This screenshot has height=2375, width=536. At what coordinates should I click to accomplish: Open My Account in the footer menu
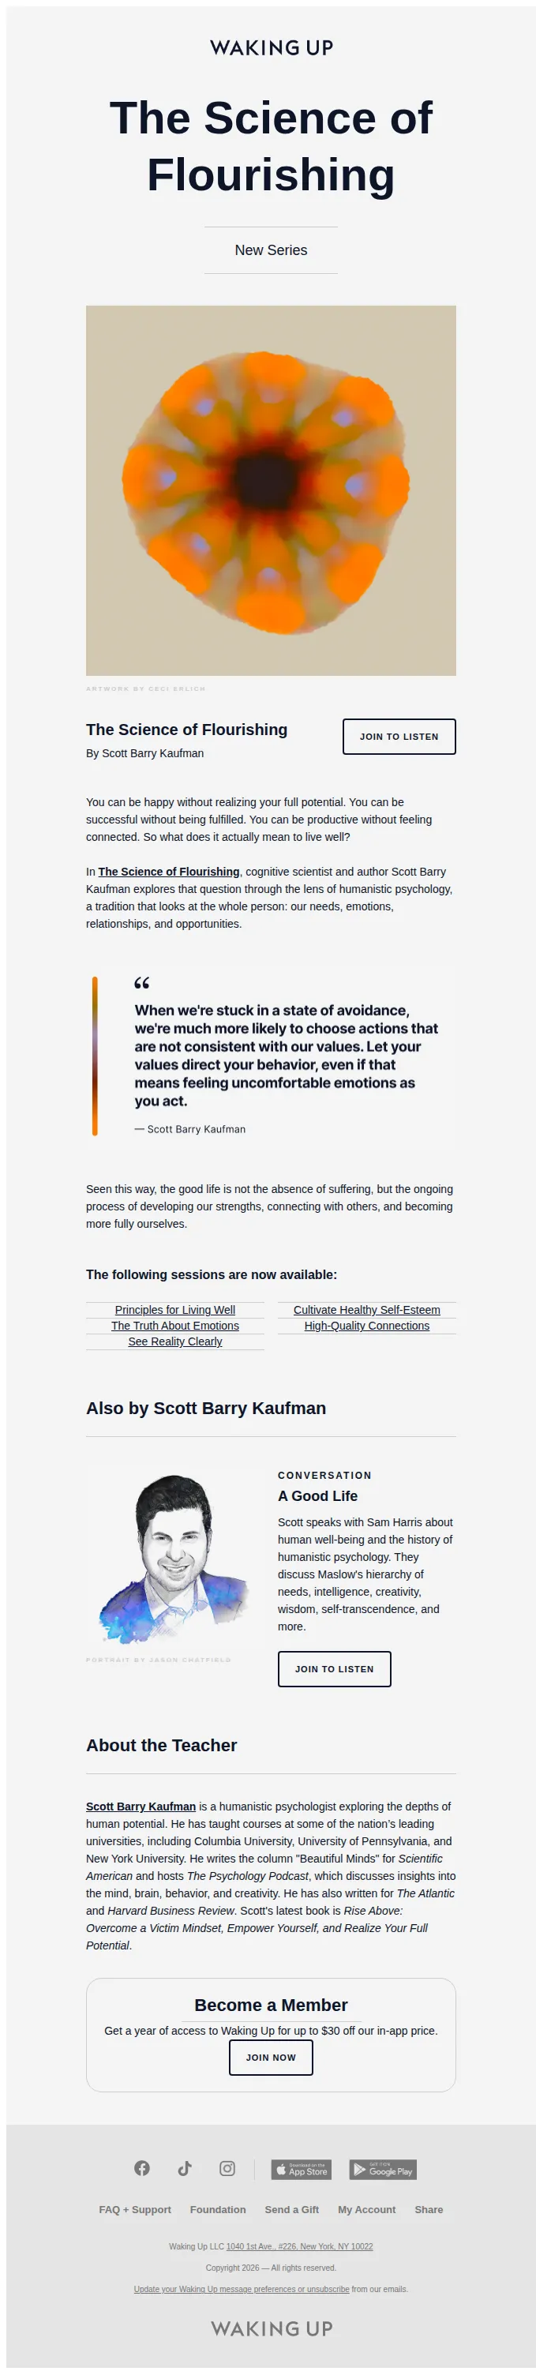point(366,2209)
